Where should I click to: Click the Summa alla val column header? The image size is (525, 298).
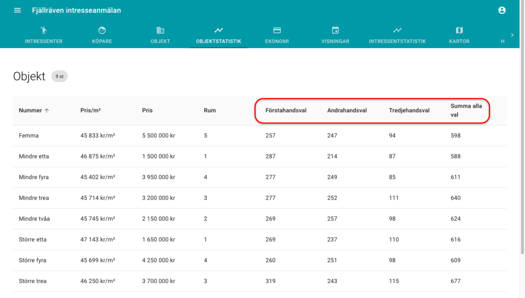466,110
